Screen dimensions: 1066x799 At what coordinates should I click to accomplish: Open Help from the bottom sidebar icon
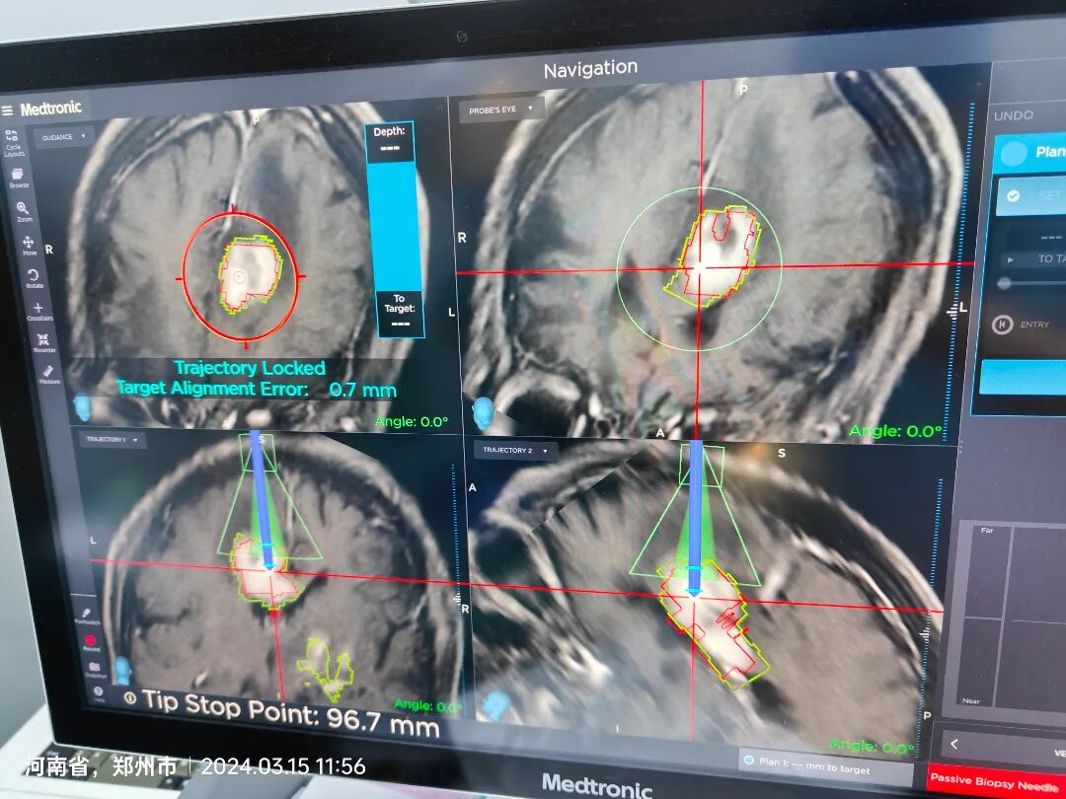click(x=99, y=693)
